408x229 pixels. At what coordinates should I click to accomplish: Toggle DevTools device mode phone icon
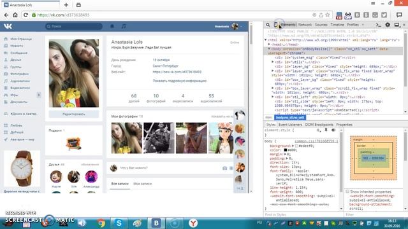coord(275,25)
